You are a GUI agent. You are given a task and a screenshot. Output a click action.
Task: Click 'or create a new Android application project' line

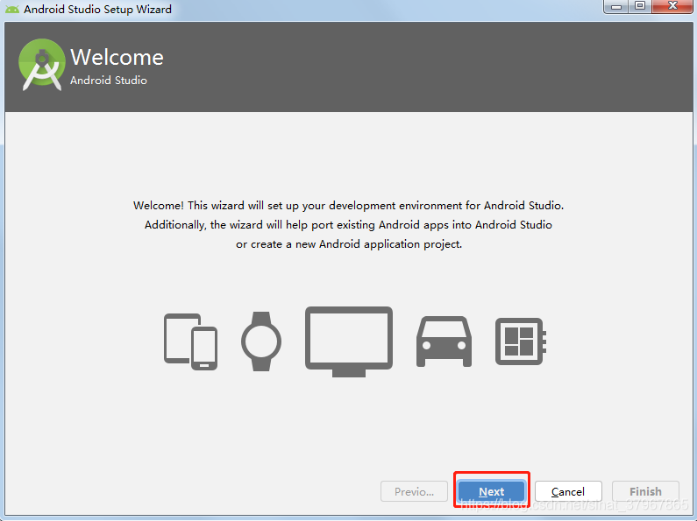click(x=349, y=244)
